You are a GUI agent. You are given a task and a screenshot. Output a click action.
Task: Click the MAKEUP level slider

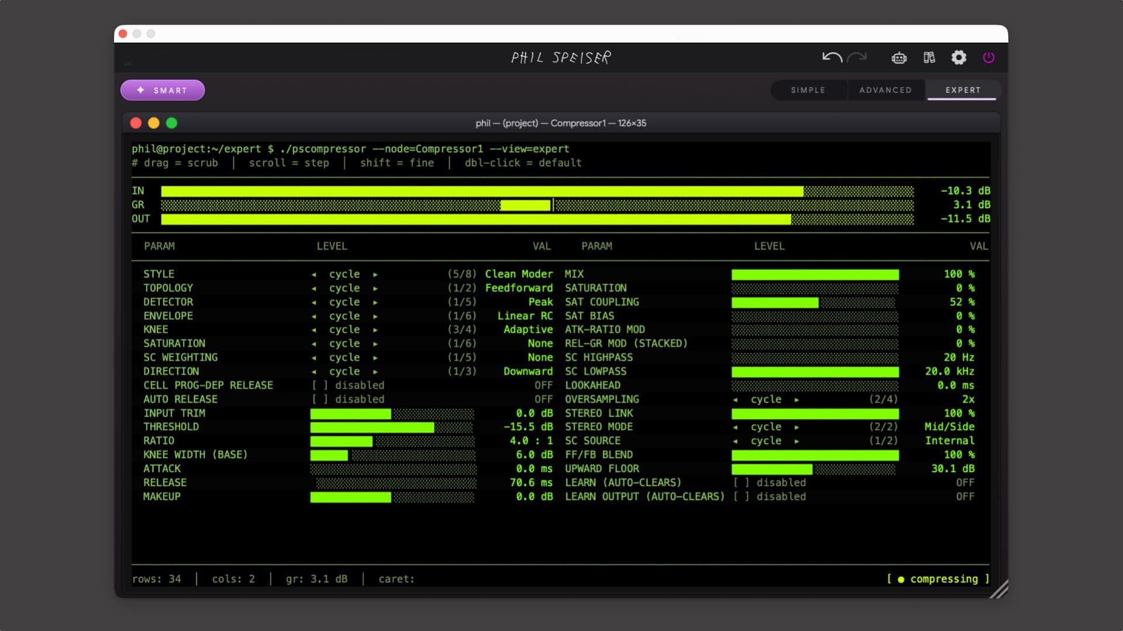point(392,497)
